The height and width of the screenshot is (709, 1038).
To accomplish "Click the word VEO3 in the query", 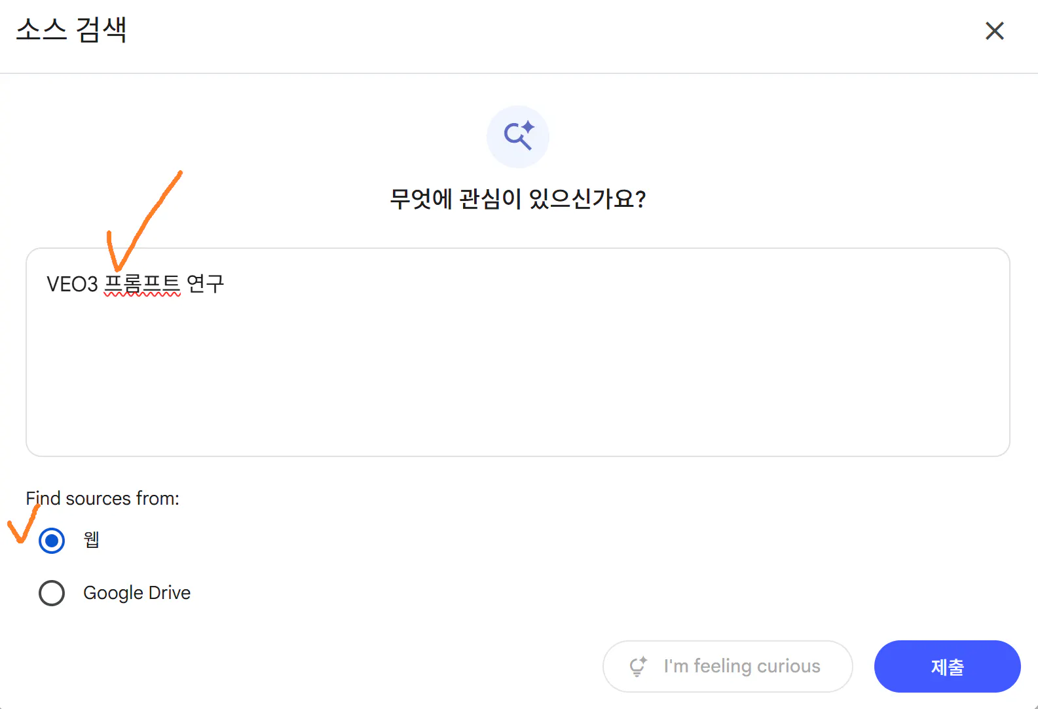I will tap(72, 284).
